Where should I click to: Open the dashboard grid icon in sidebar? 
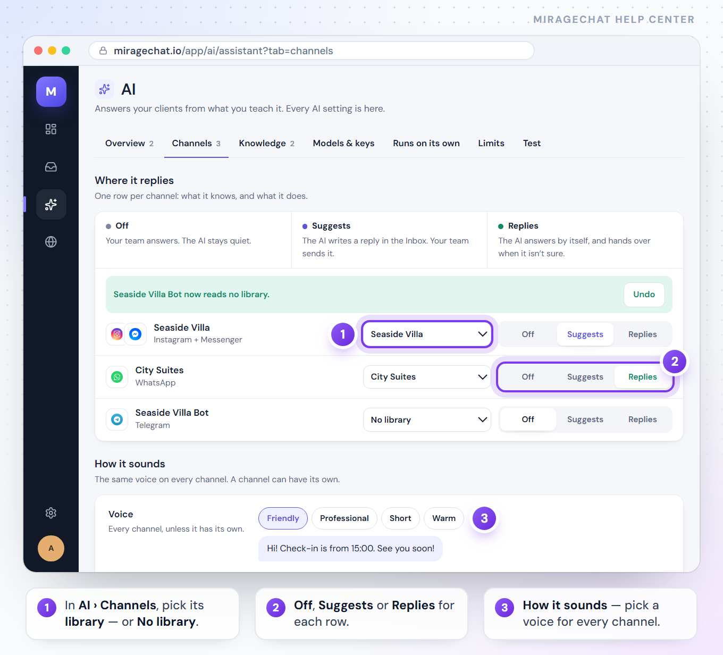click(51, 129)
